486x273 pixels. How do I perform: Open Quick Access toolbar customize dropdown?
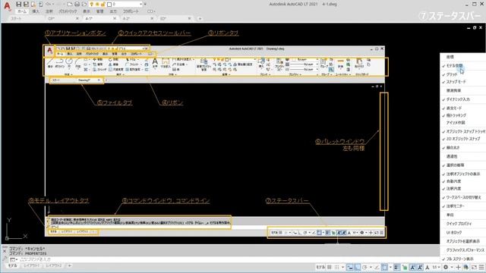[145, 5]
